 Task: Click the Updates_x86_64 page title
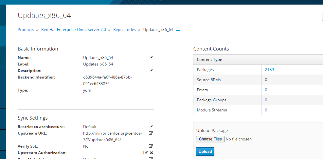coord(44,16)
